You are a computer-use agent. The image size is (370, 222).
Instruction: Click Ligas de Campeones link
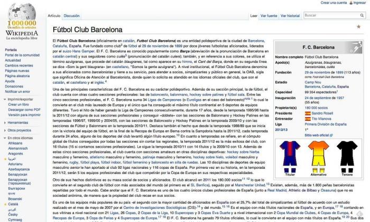(x=164, y=100)
